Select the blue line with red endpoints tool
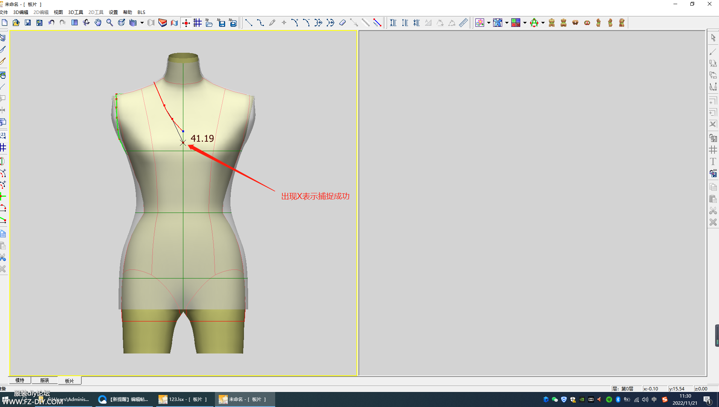This screenshot has height=407, width=719. pos(377,23)
